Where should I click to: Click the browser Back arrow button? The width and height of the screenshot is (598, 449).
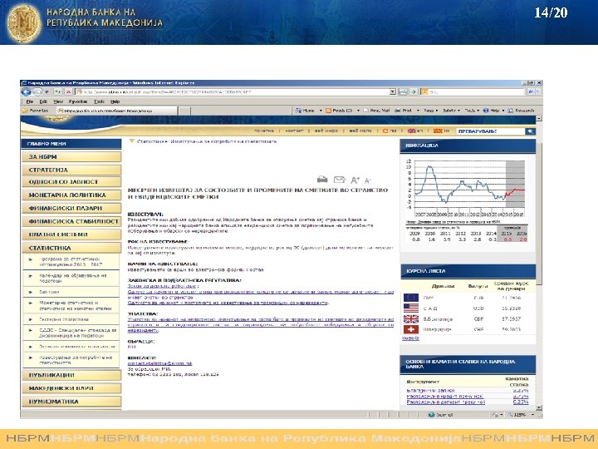[x=26, y=91]
